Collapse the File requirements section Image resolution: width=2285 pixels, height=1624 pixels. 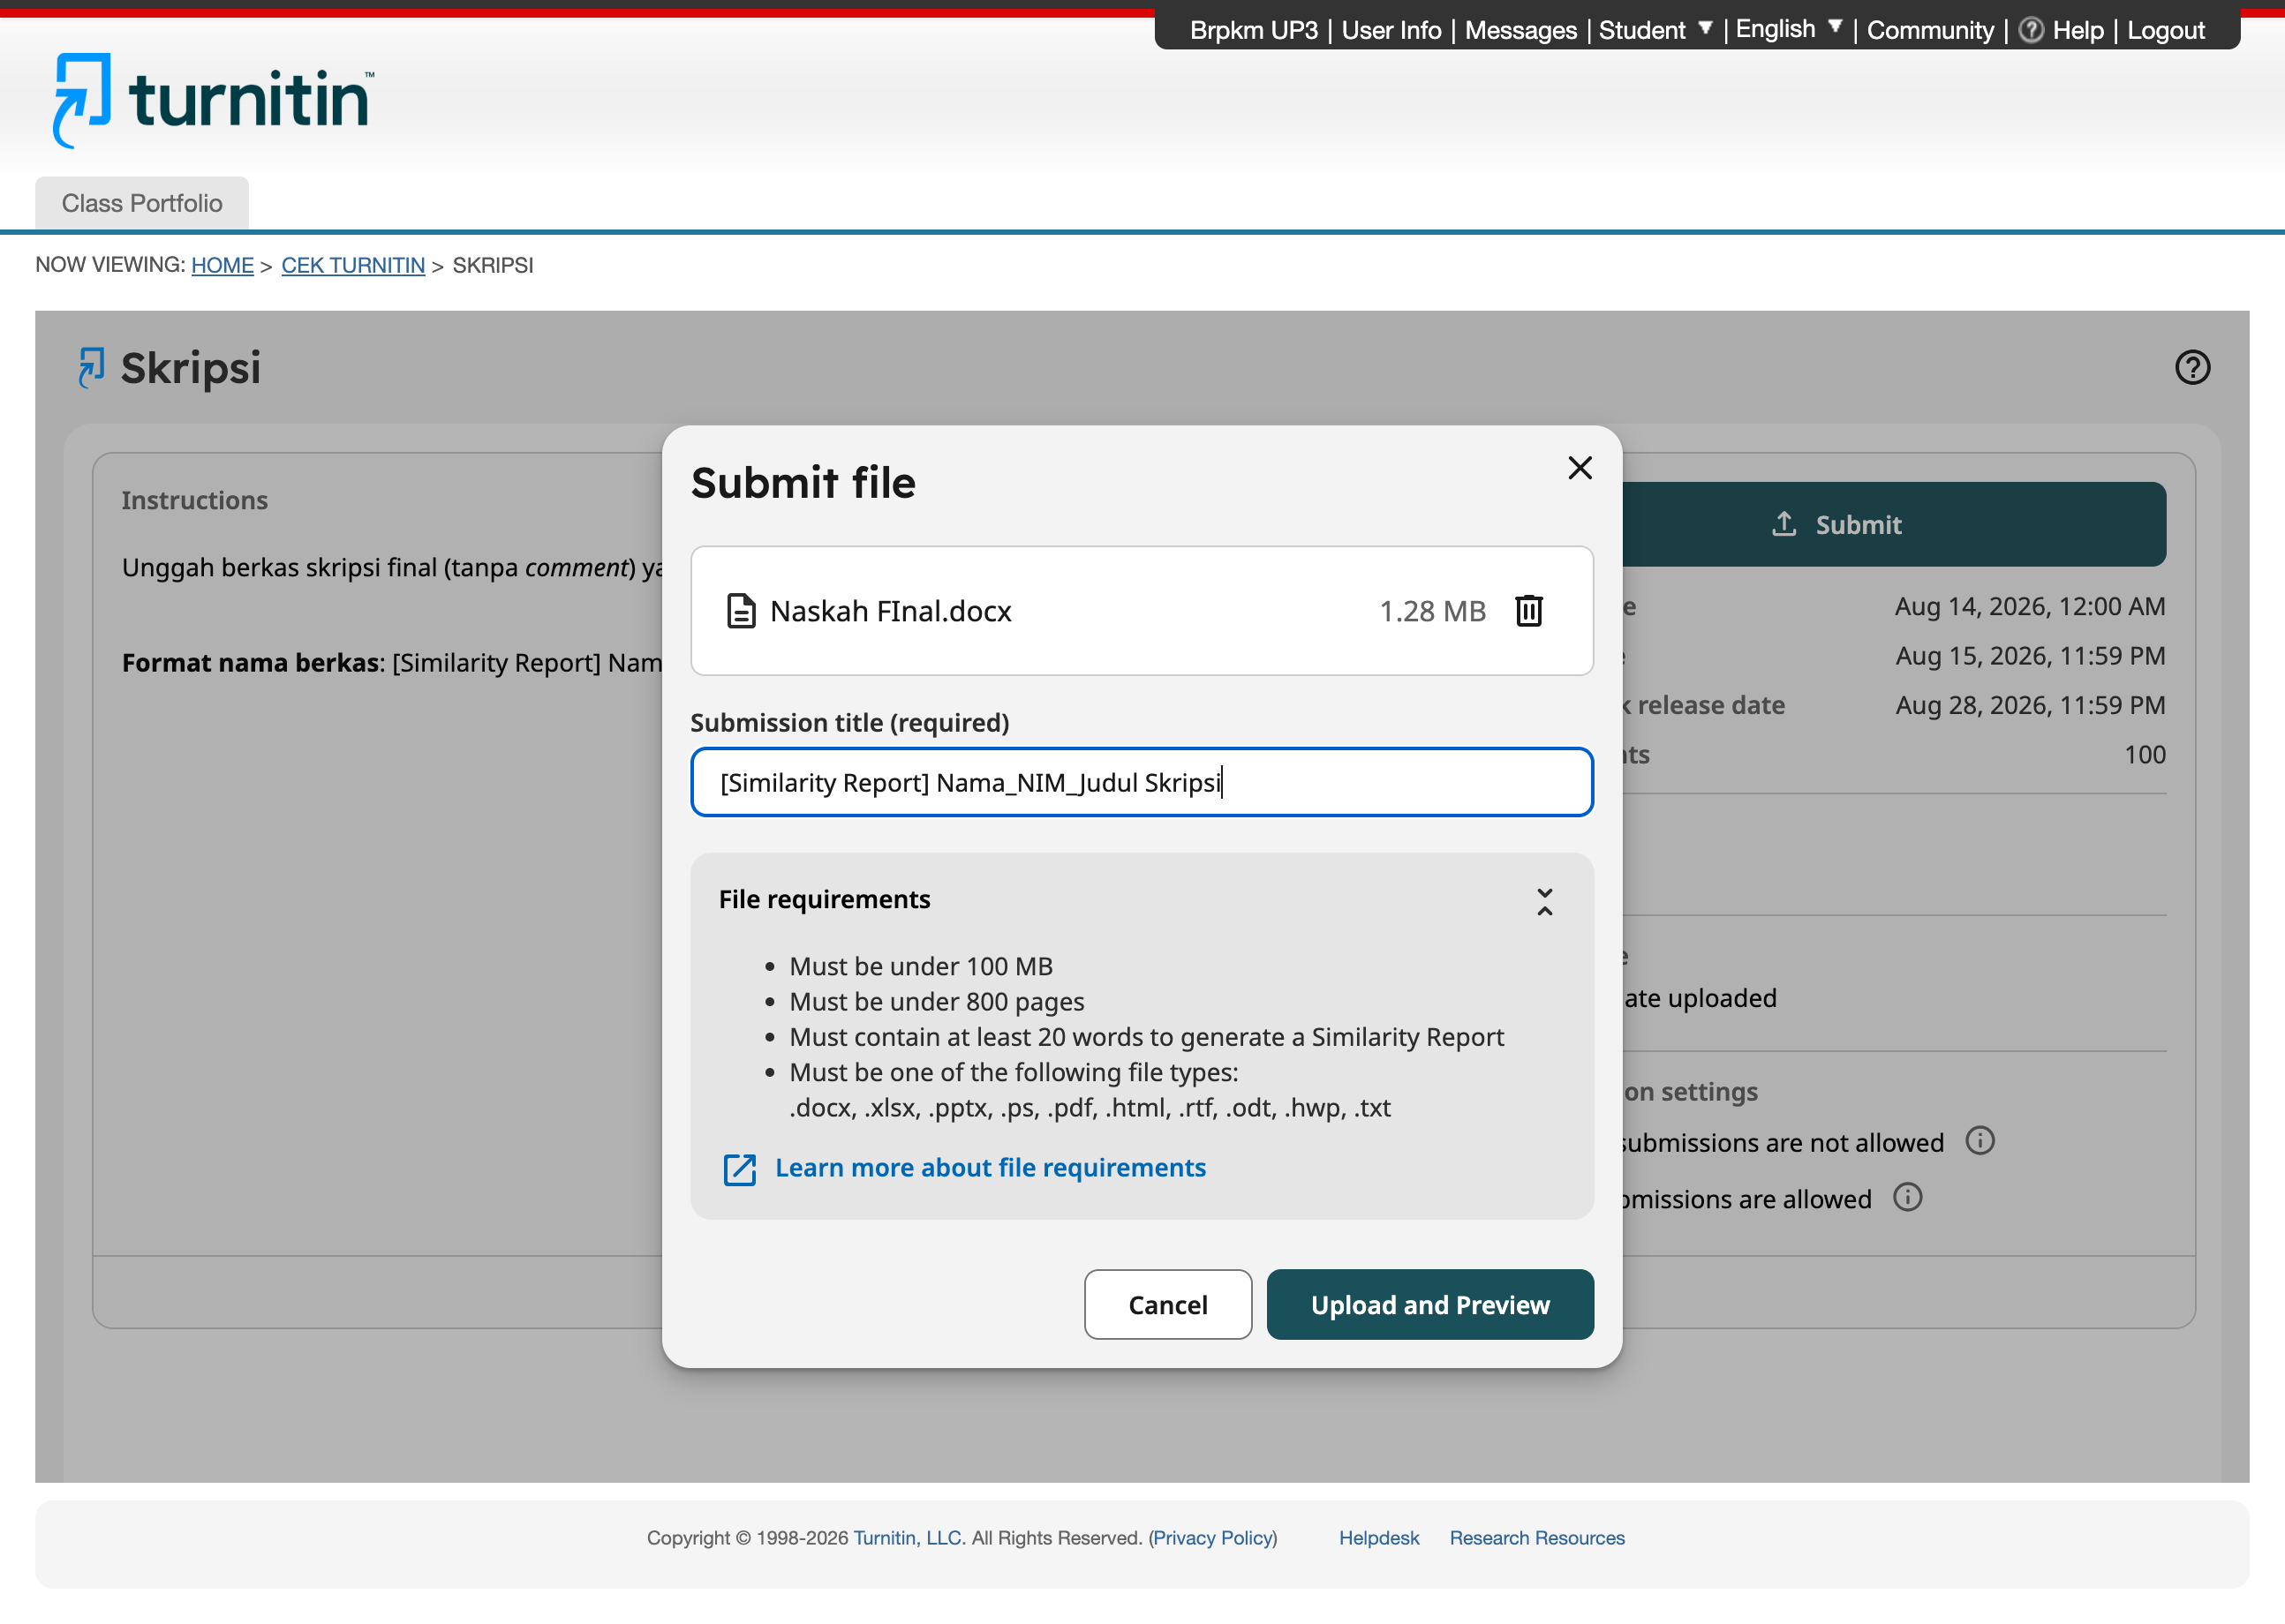(x=1543, y=901)
